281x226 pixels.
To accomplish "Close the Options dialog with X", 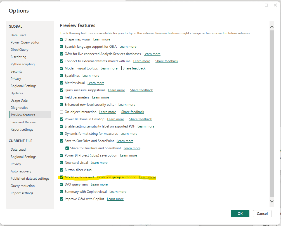I will (275, 5).
